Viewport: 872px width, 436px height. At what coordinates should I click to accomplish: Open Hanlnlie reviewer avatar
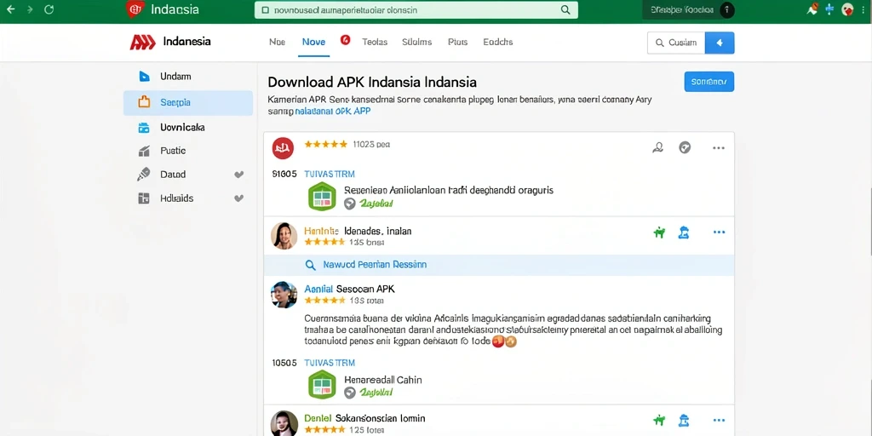284,236
